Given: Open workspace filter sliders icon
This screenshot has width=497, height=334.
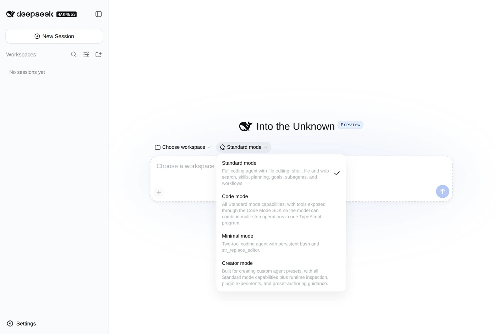Looking at the screenshot, I should (x=86, y=54).
